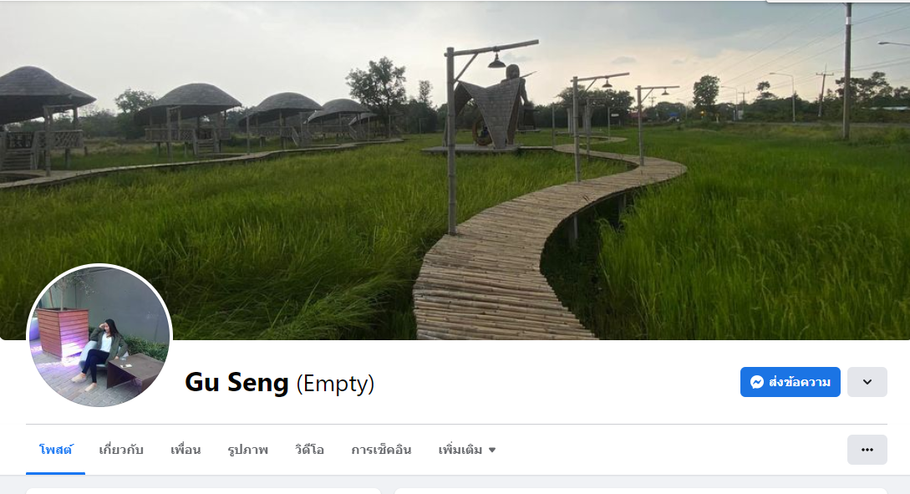910x494 pixels.
Task: Open the เกี่ยวกับ about tab
Action: point(120,450)
